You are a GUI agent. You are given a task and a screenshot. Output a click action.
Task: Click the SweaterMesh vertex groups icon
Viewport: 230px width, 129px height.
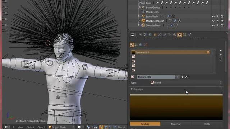pyautogui.click(x=176, y=25)
